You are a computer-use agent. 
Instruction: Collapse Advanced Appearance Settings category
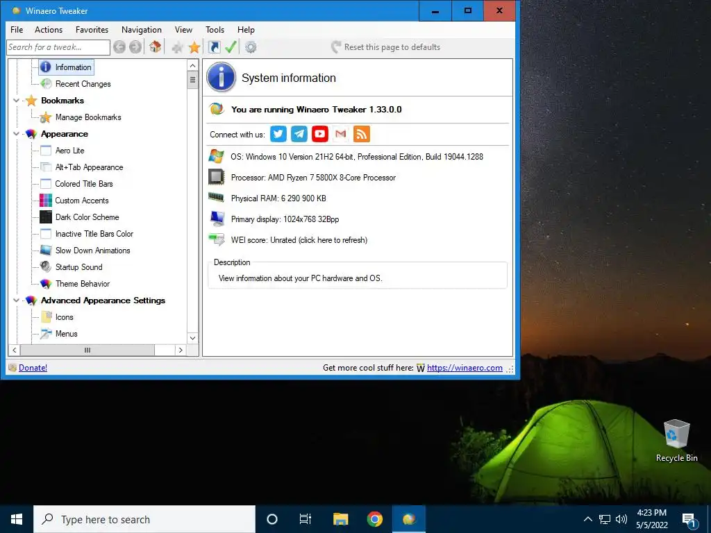point(17,300)
